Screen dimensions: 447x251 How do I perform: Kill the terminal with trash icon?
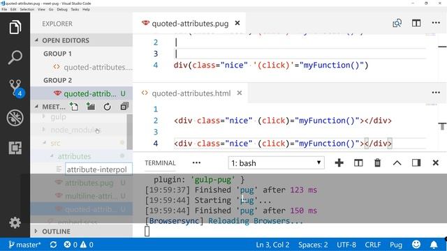(377, 162)
